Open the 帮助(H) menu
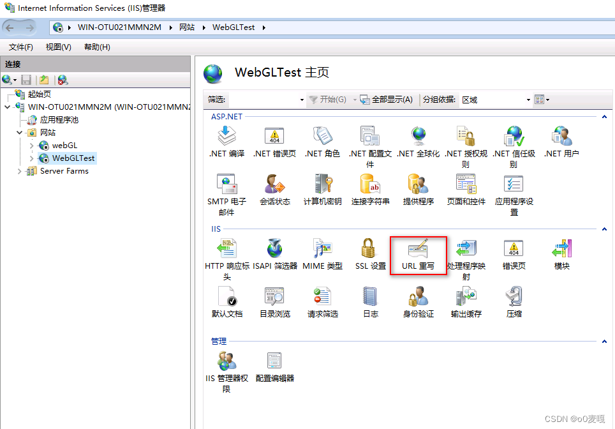 97,47
